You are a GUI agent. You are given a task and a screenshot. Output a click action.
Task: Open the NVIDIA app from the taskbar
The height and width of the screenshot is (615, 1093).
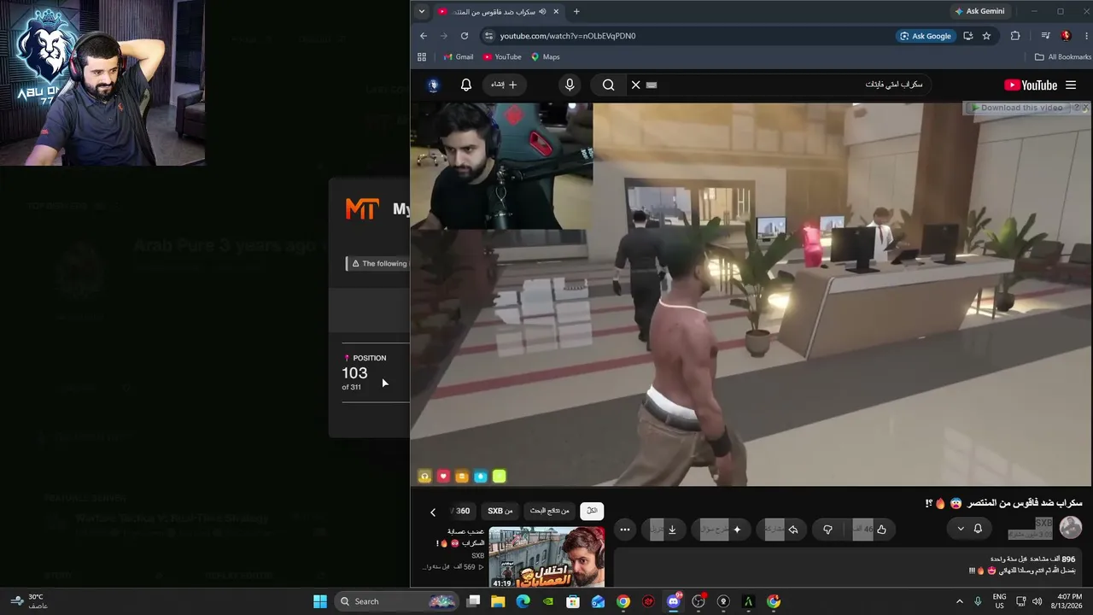(x=548, y=601)
